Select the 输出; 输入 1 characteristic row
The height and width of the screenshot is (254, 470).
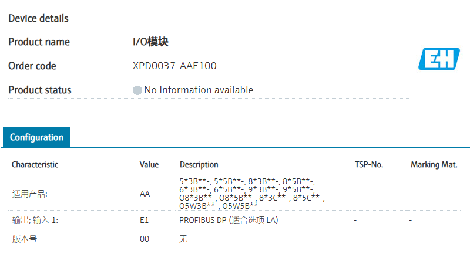click(36, 220)
